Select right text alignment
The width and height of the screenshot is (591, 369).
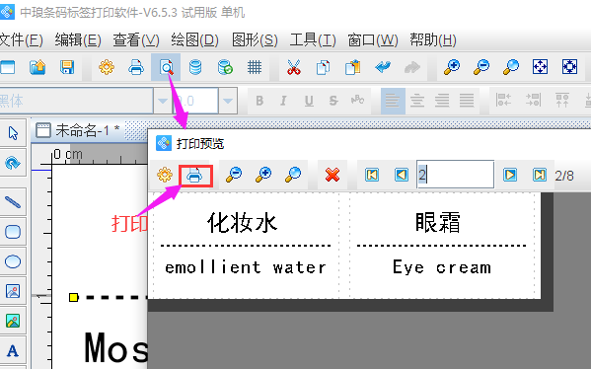pyautogui.click(x=442, y=101)
